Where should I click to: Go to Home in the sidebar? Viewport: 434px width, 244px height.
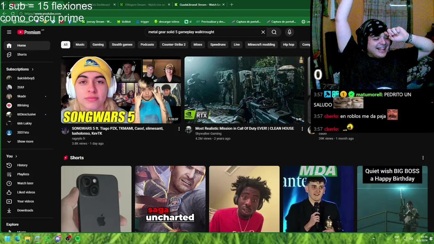[26, 45]
